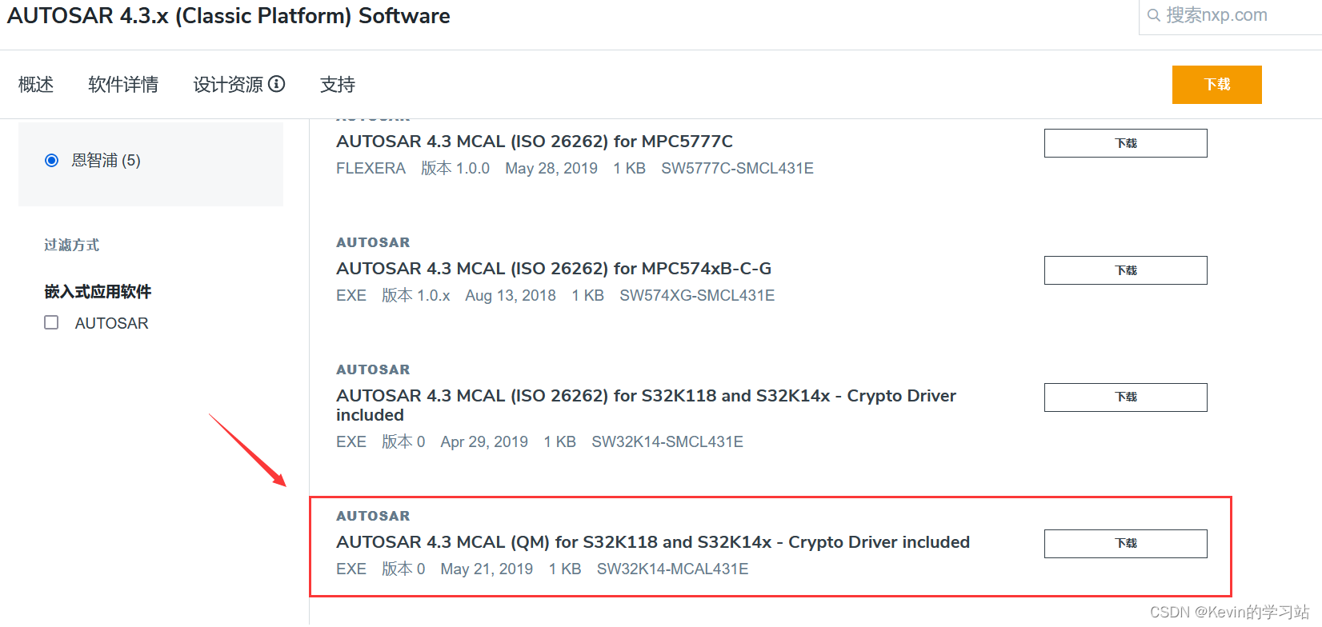
Task: Download the S32K14x QM MCAL package
Action: [1125, 544]
